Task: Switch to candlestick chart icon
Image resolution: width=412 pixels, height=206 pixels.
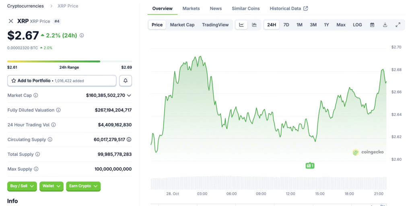Action: pyautogui.click(x=254, y=25)
